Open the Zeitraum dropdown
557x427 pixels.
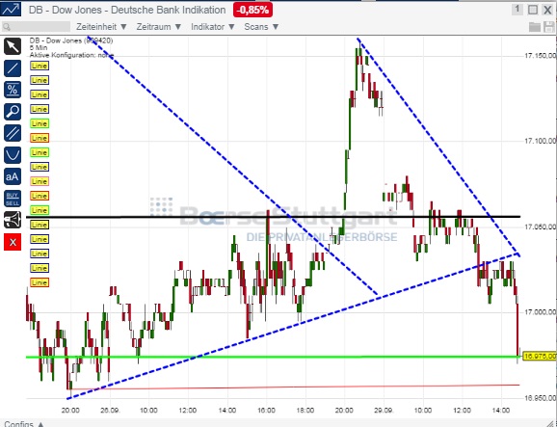point(159,27)
